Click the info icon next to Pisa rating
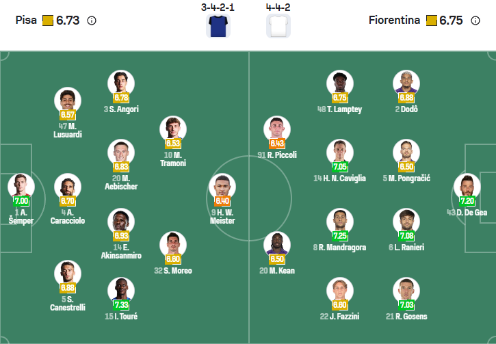This screenshot has height=344, width=496. point(92,21)
